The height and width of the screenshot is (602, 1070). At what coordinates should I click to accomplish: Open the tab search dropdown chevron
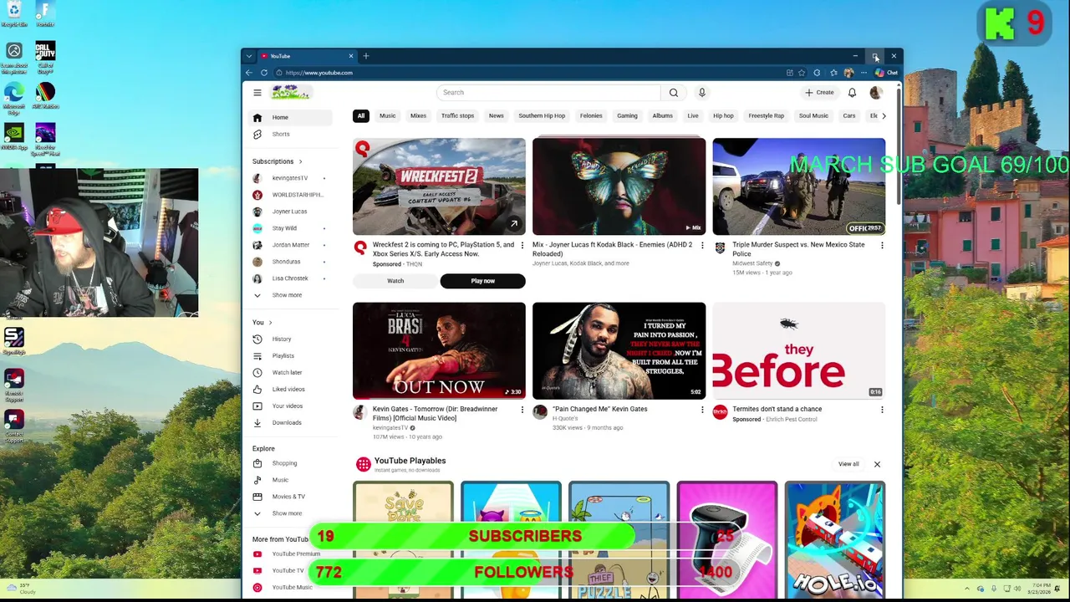[249, 56]
